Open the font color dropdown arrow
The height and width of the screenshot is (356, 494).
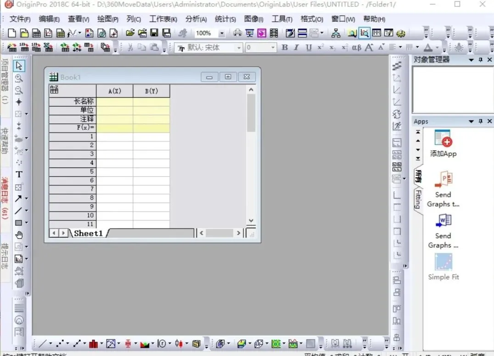(x=437, y=48)
